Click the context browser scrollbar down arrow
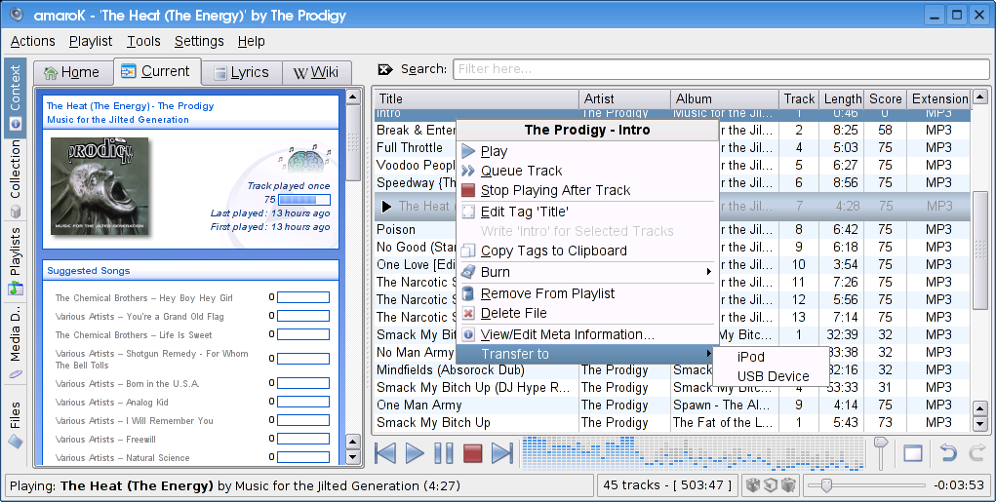The width and height of the screenshot is (996, 502). (353, 456)
